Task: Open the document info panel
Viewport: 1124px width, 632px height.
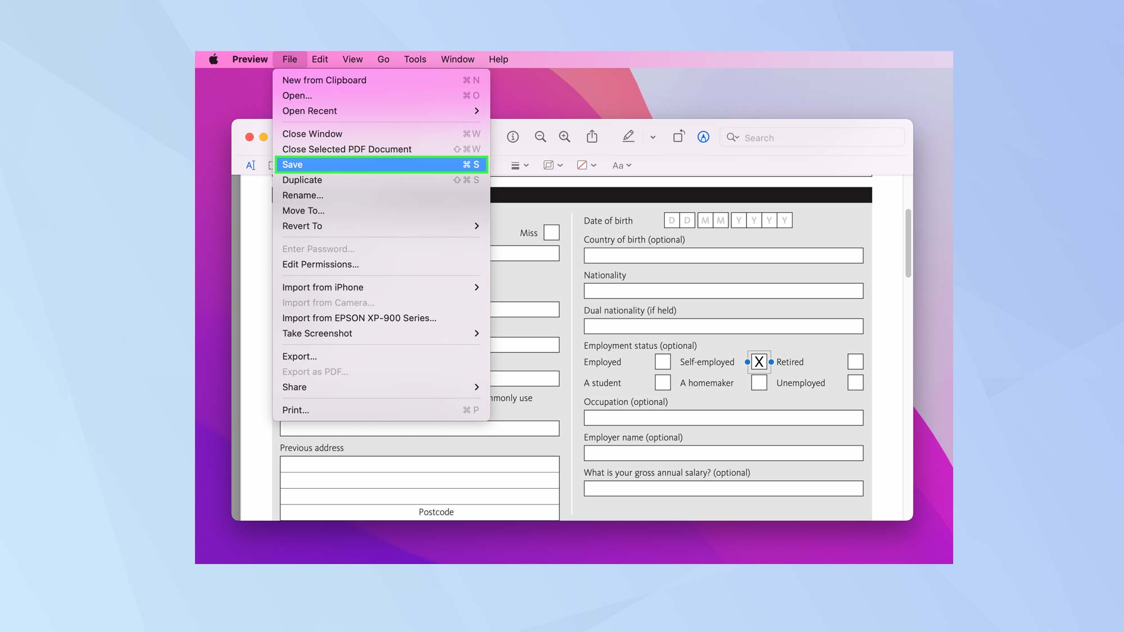Action: click(513, 137)
